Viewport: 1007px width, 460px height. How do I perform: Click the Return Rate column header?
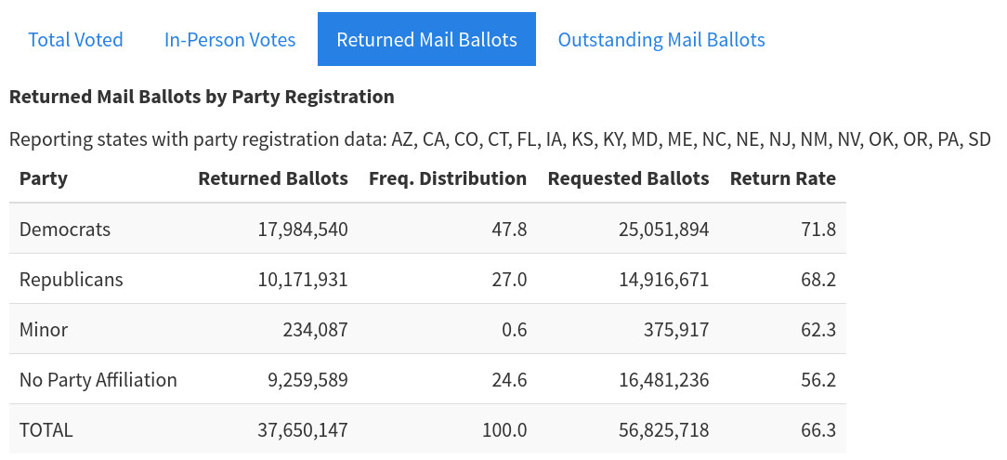783,178
